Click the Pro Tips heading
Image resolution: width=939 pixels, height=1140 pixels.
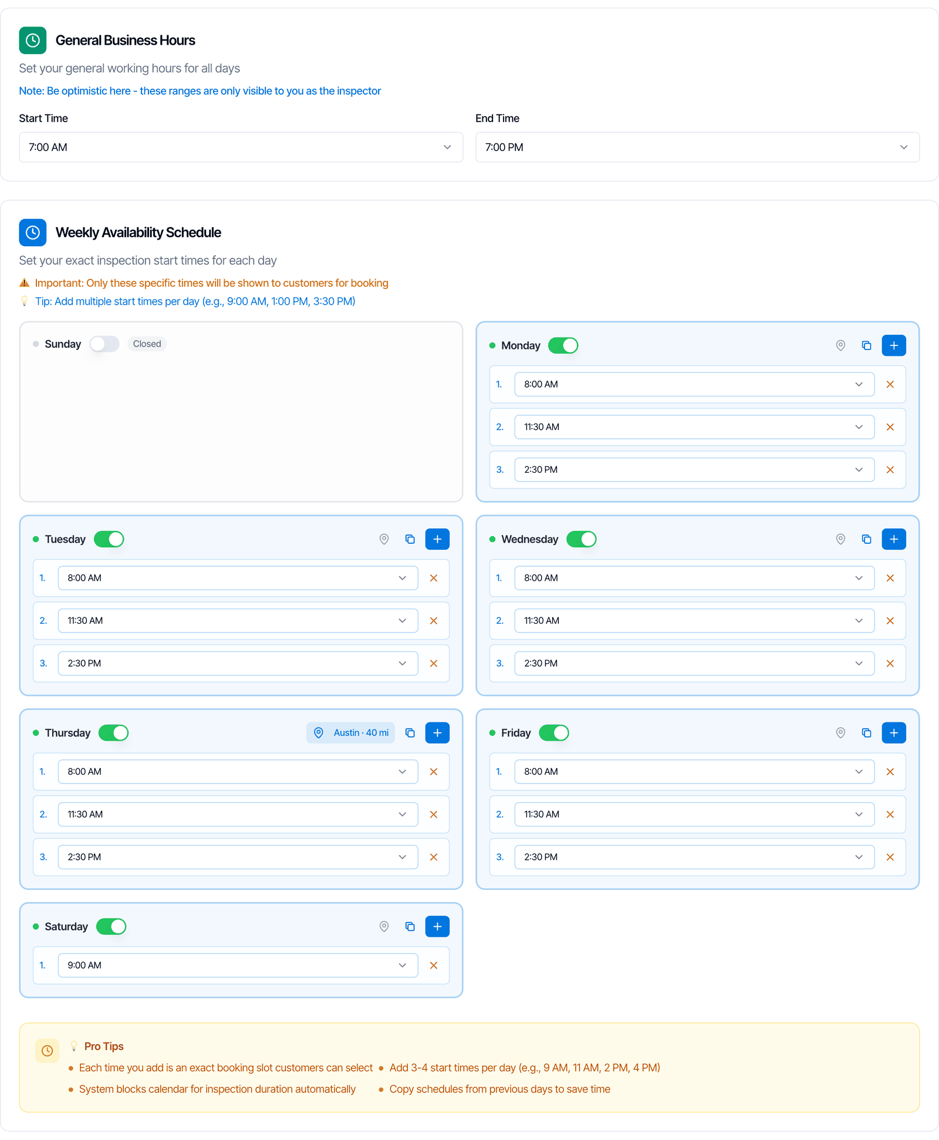(x=104, y=1047)
